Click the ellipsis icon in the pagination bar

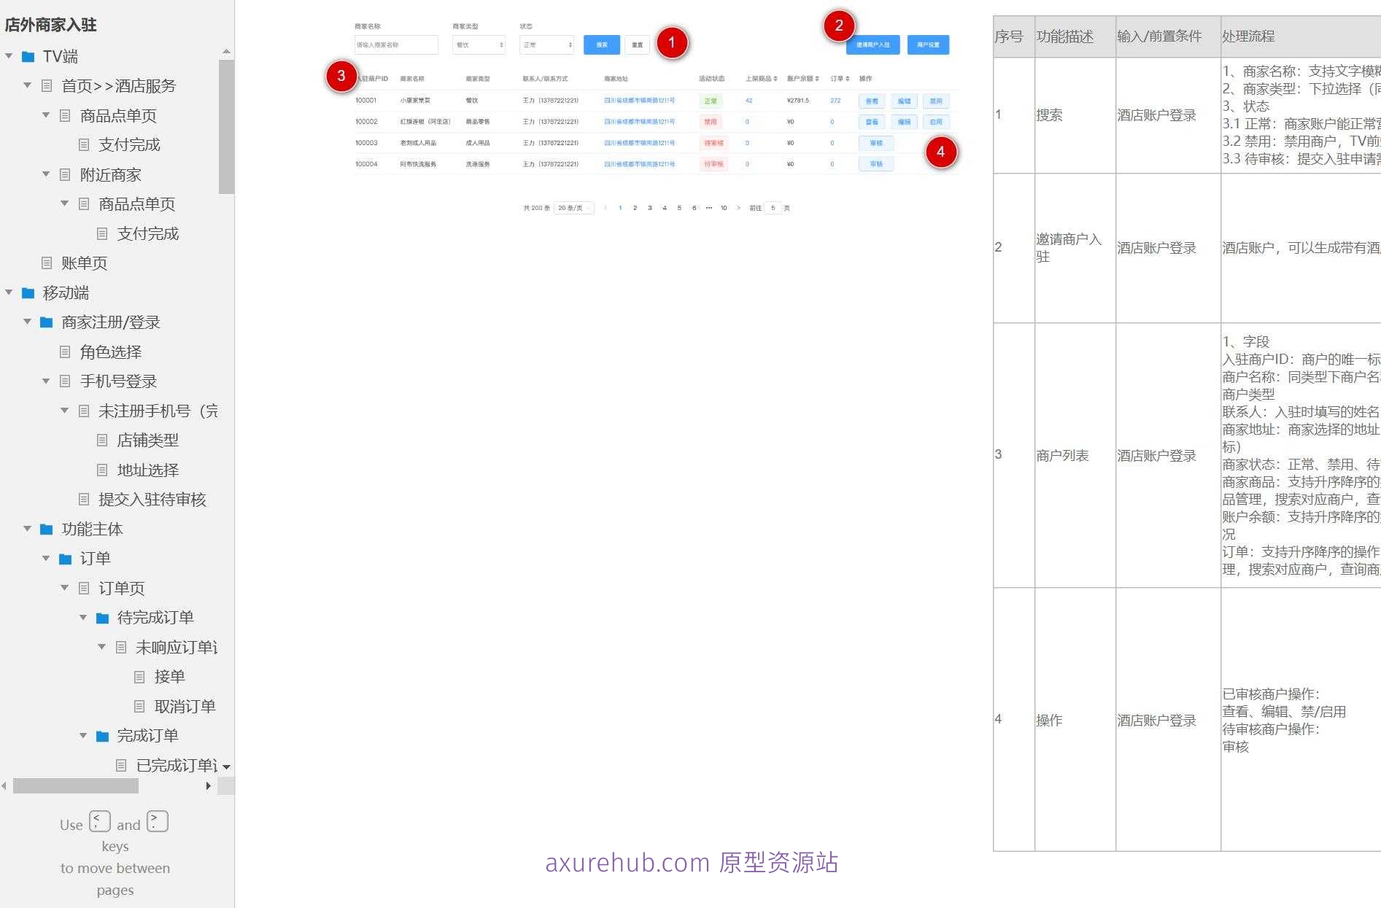pyautogui.click(x=709, y=207)
